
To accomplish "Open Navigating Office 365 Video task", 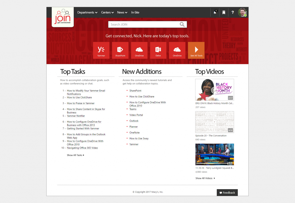I will [82, 148].
